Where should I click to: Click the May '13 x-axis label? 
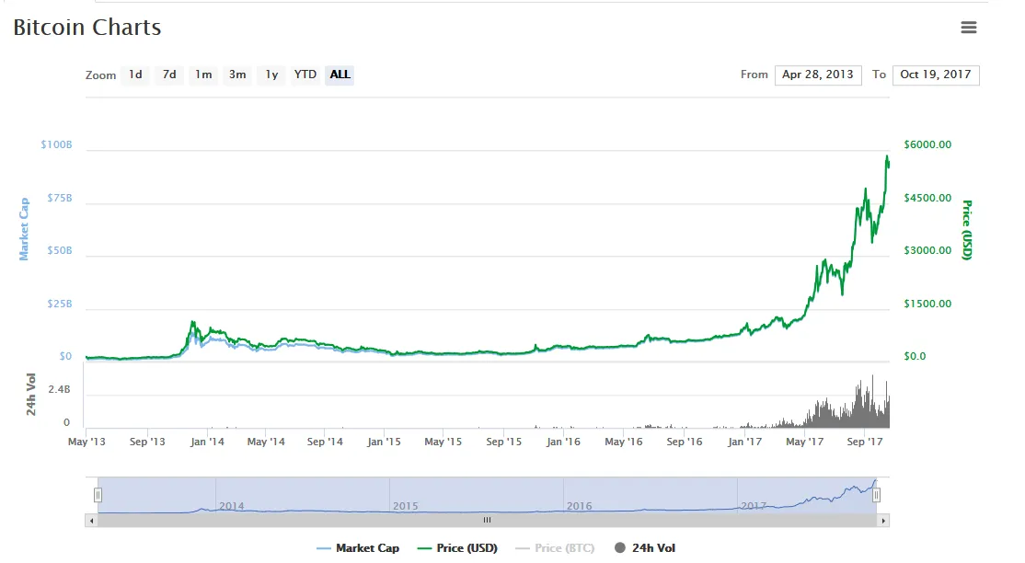click(x=86, y=442)
